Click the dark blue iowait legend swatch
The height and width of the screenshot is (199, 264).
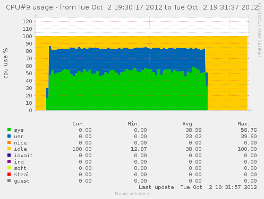(x=9, y=155)
